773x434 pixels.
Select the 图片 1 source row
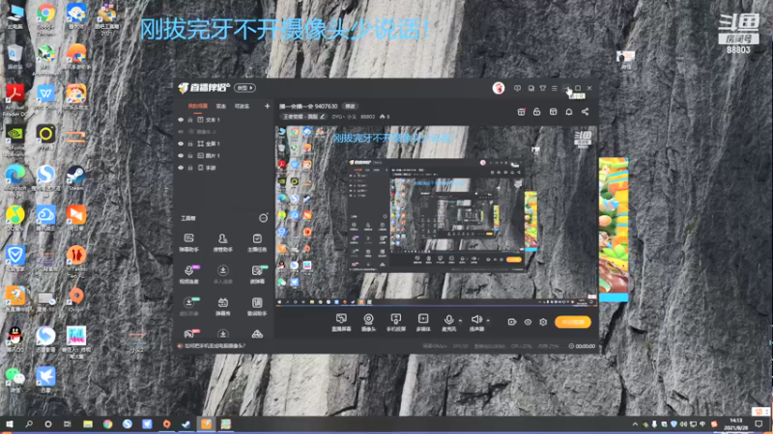pos(223,155)
